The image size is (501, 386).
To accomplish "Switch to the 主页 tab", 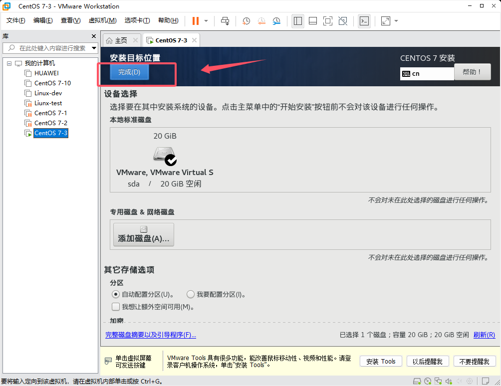I will pos(121,40).
